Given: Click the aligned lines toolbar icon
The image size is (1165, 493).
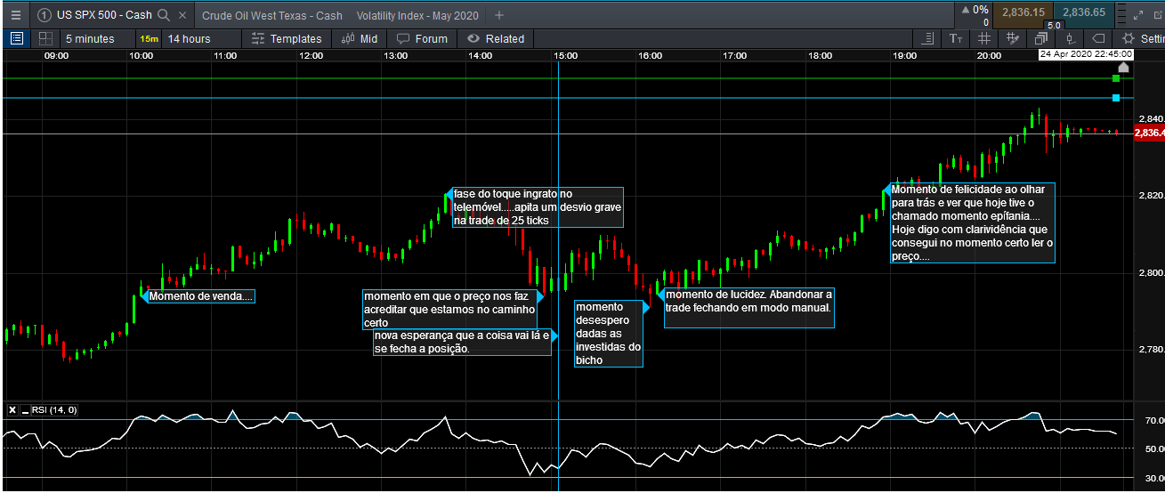Looking at the screenshot, I should coord(929,38).
